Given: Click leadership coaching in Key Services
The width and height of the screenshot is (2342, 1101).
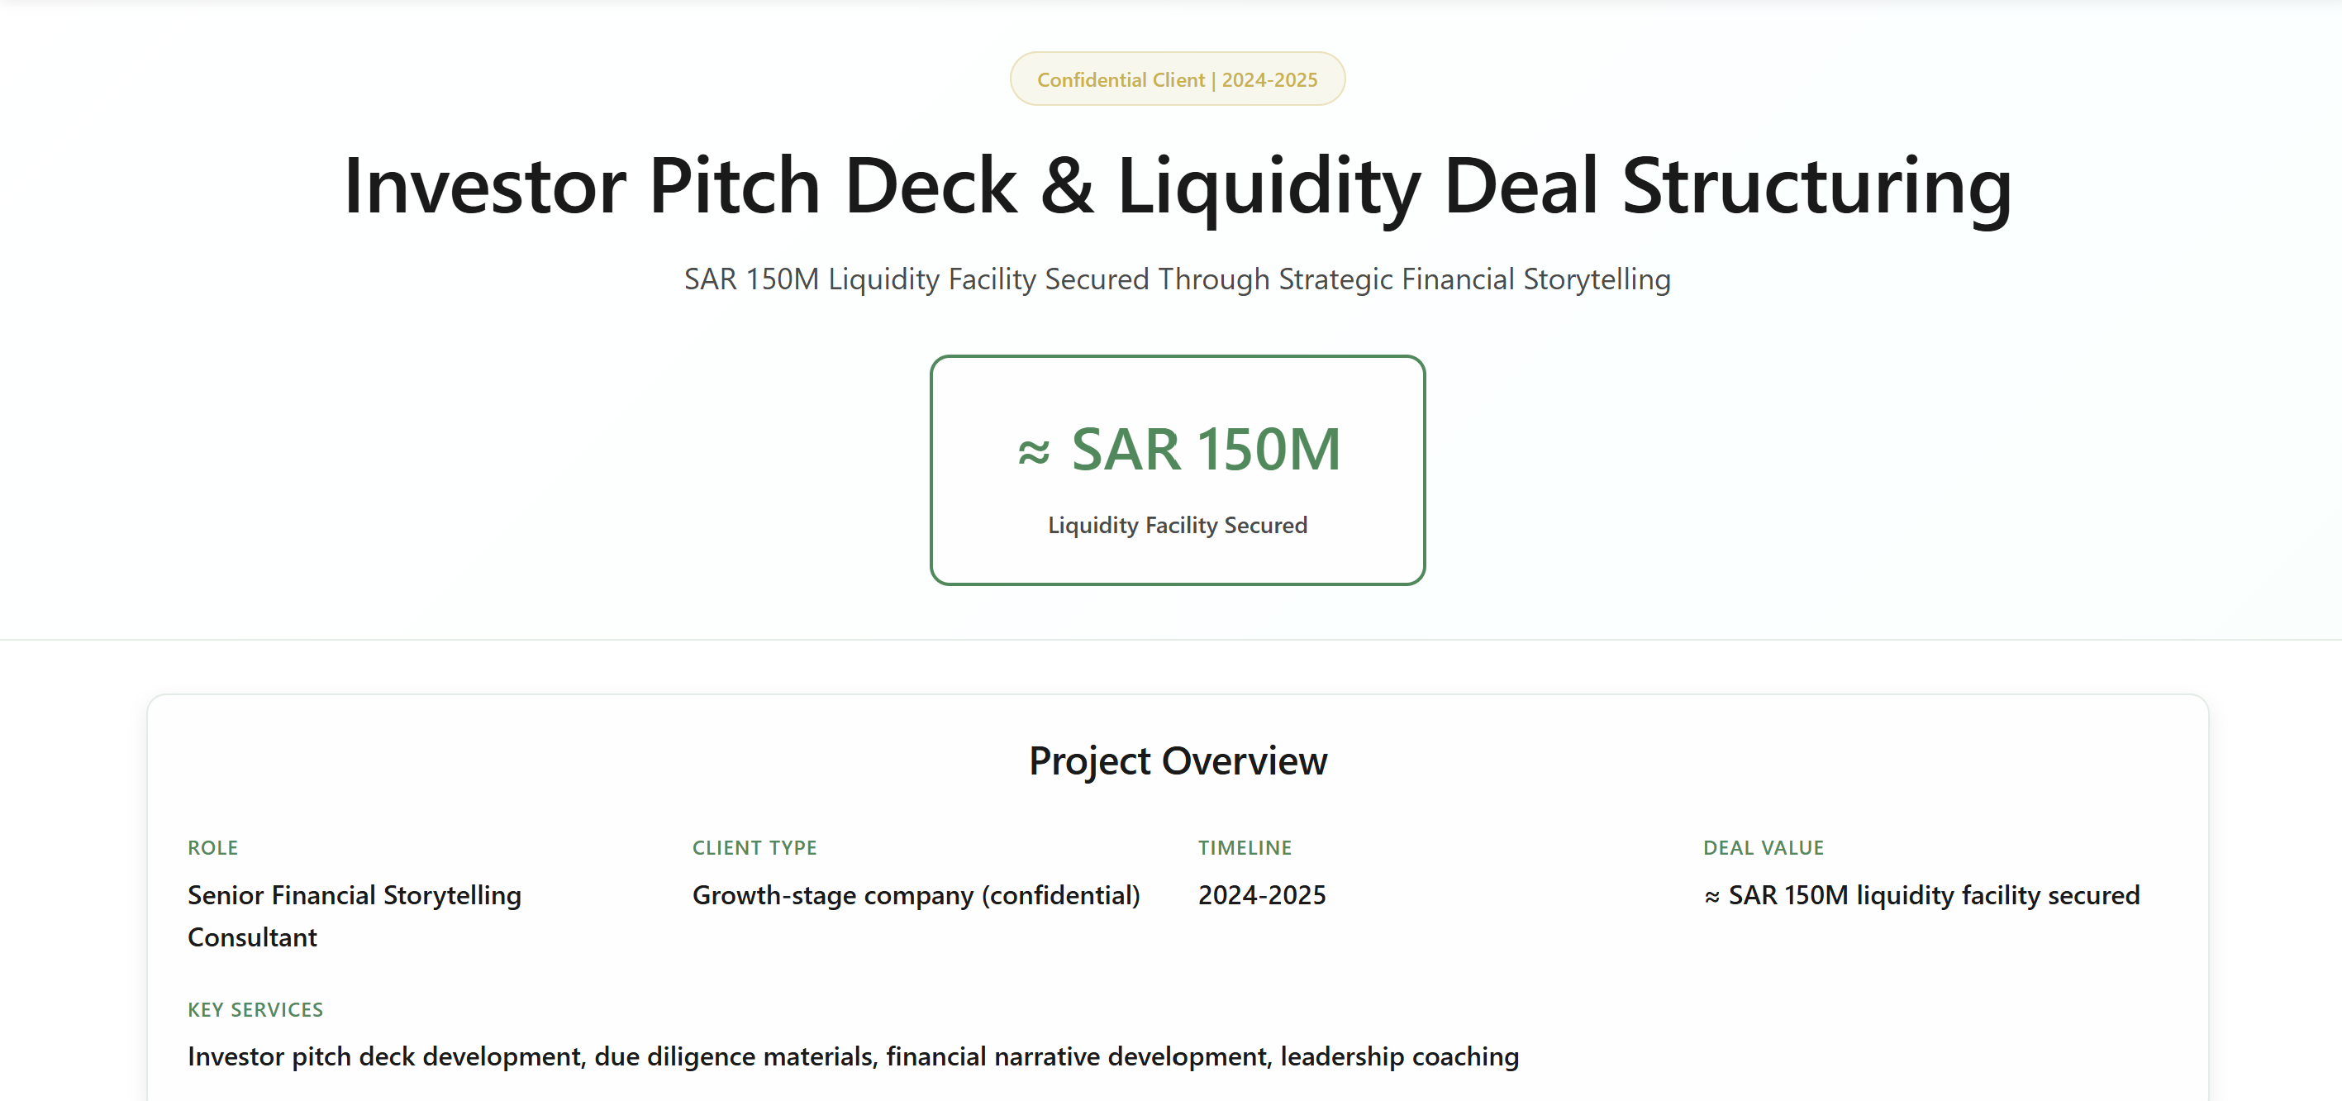Looking at the screenshot, I should tap(1399, 1056).
